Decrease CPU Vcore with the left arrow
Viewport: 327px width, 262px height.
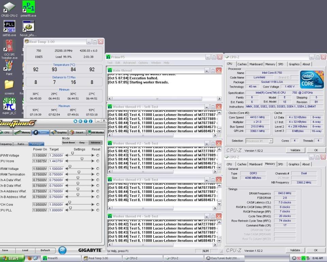coord(66,161)
